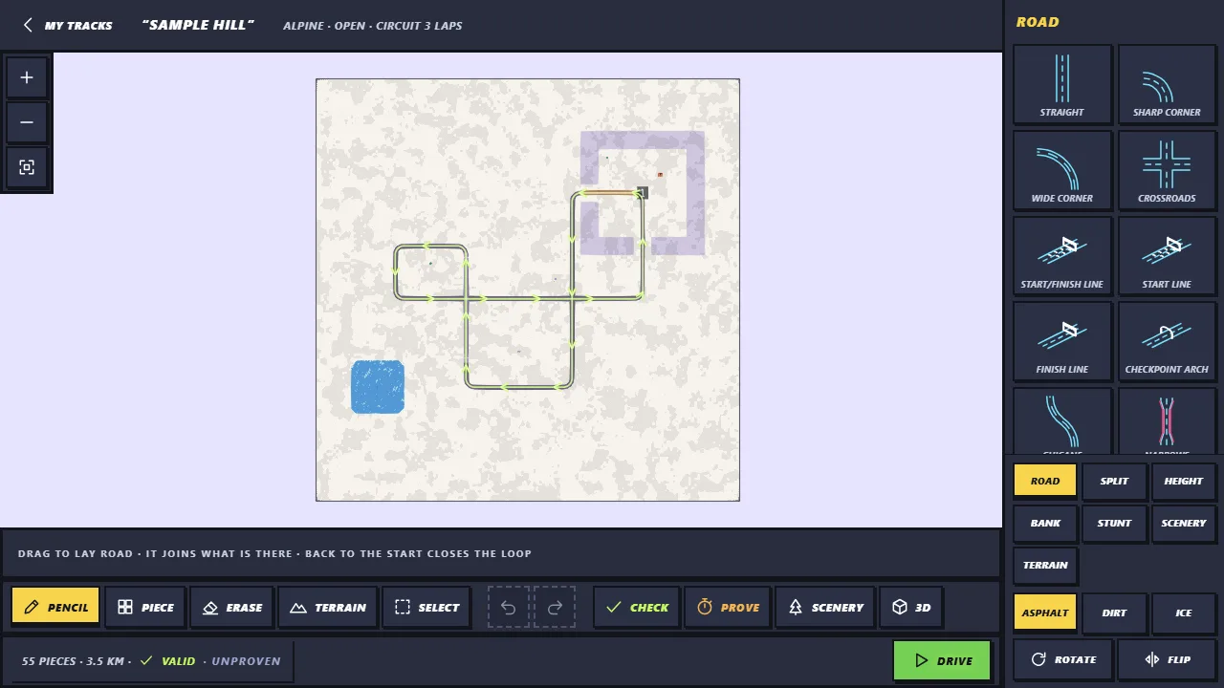Choose the Chicane road piece
Screen dimensions: 1224x688
pos(1061,421)
